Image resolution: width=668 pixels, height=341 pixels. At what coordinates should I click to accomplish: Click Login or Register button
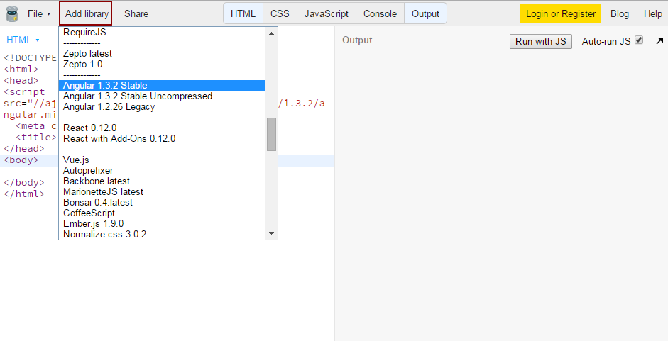(561, 13)
